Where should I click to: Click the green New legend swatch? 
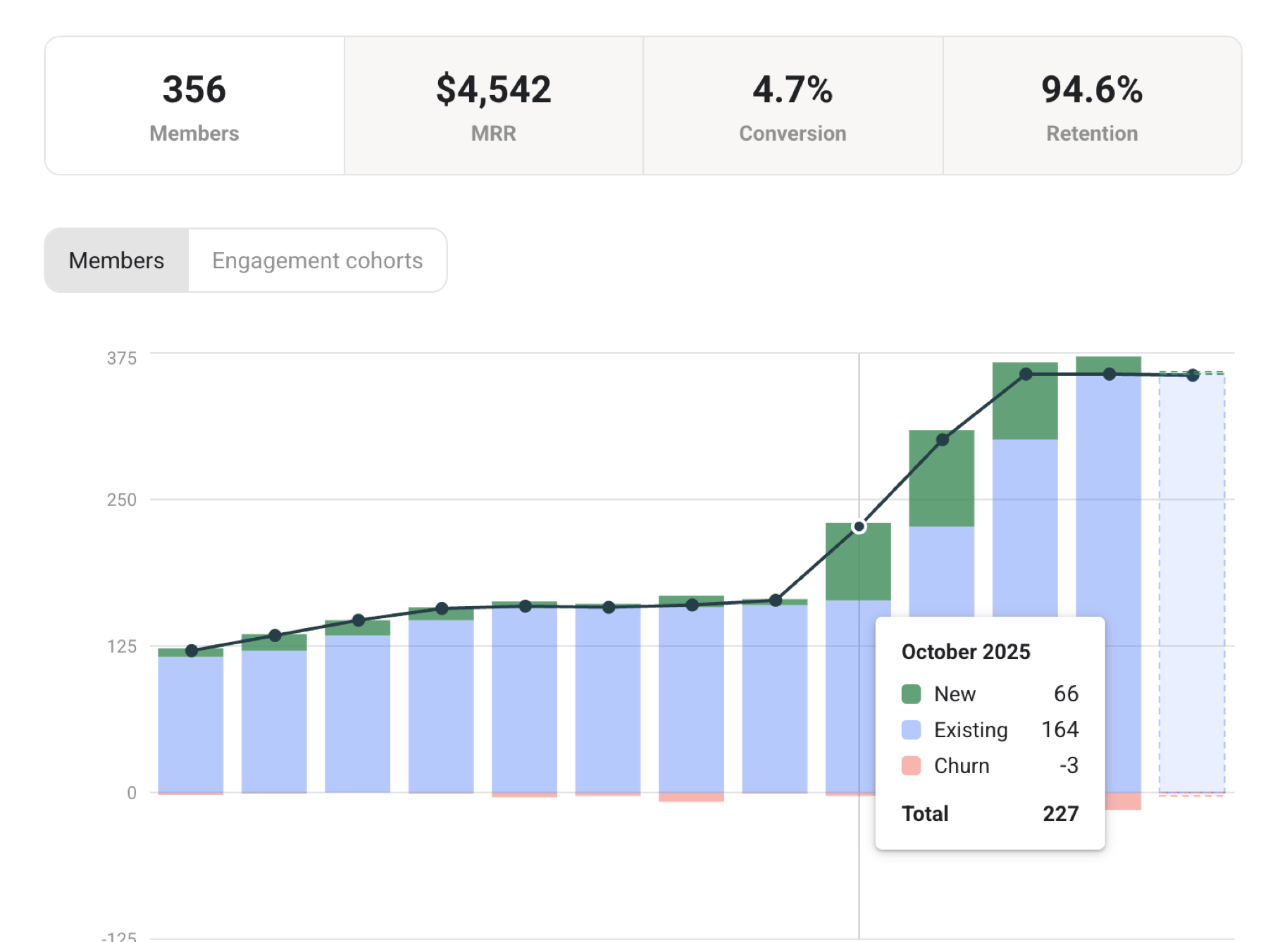pos(912,694)
